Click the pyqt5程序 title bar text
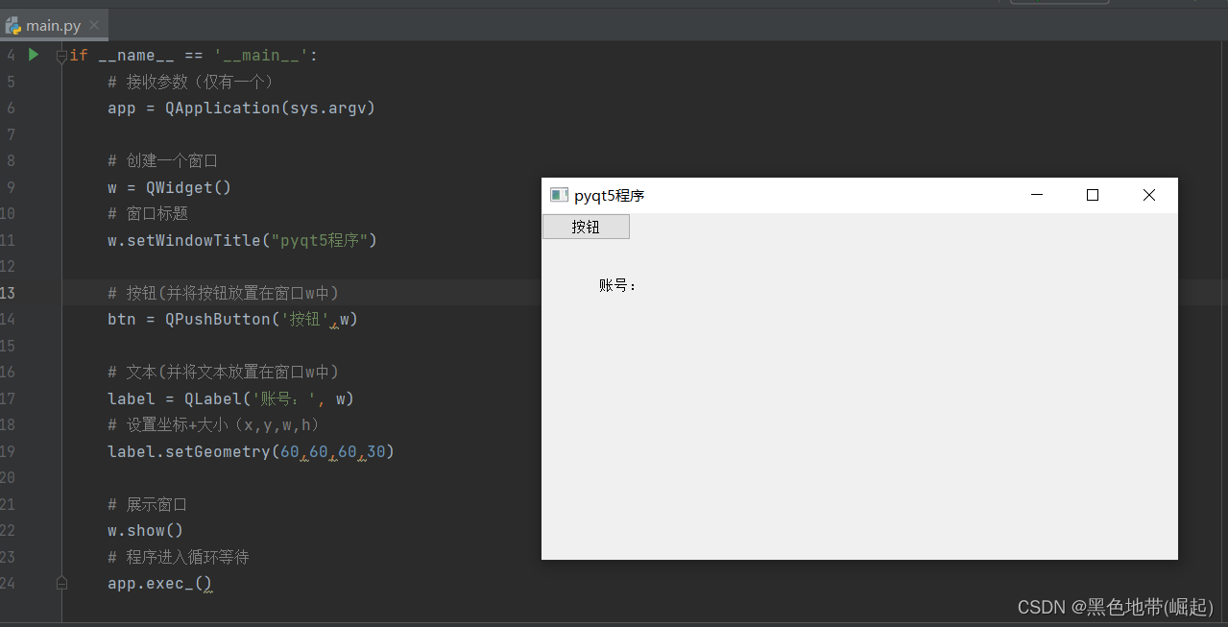1228x627 pixels. [x=610, y=196]
